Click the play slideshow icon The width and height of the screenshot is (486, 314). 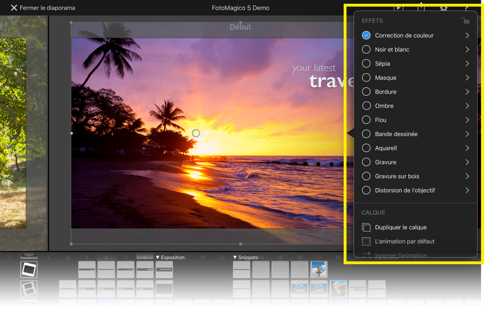pos(398,8)
